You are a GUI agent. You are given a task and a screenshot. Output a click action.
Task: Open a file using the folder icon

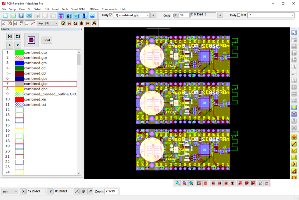pyautogui.click(x=13, y=16)
